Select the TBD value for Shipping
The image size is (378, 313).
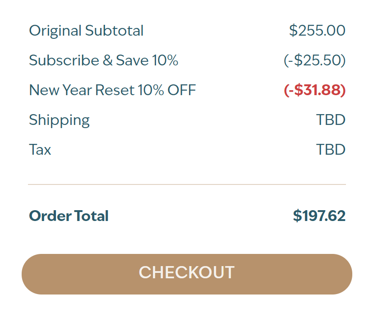(331, 120)
